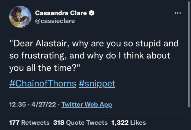This screenshot has height=130, width=191.
Task: Open the Cassandra Clare display name
Action: (61, 13)
